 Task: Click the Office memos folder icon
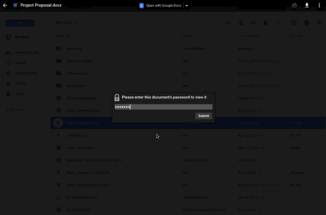(59, 73)
